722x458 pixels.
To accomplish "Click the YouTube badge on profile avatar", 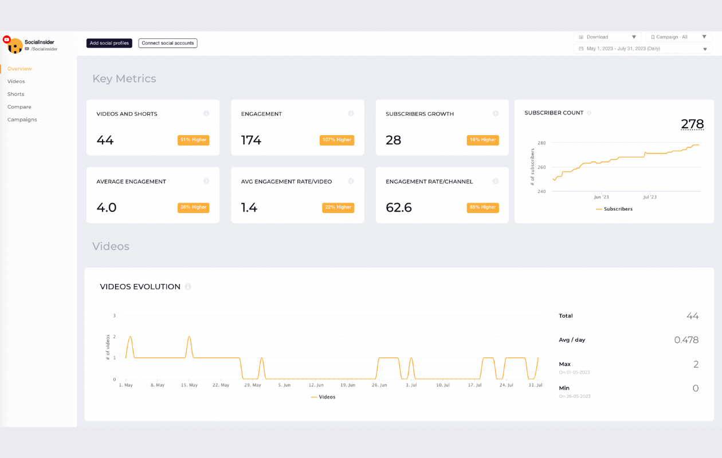I will (7, 40).
